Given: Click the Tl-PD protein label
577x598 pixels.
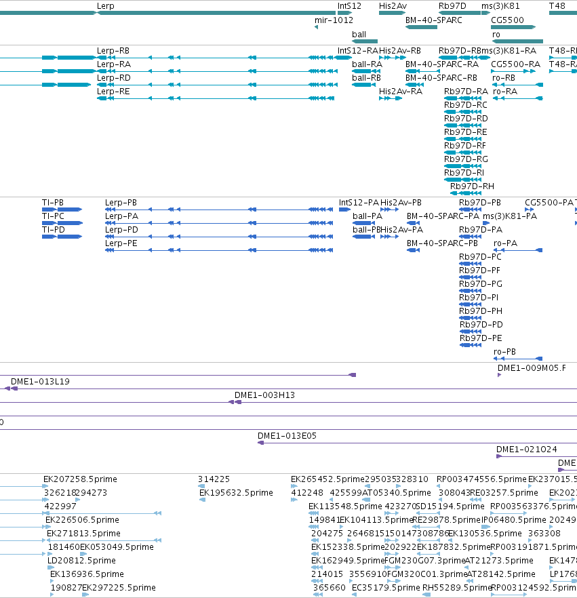Looking at the screenshot, I should click(x=54, y=230).
